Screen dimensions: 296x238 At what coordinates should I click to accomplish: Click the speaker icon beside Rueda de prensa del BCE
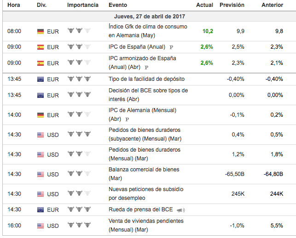point(180,210)
